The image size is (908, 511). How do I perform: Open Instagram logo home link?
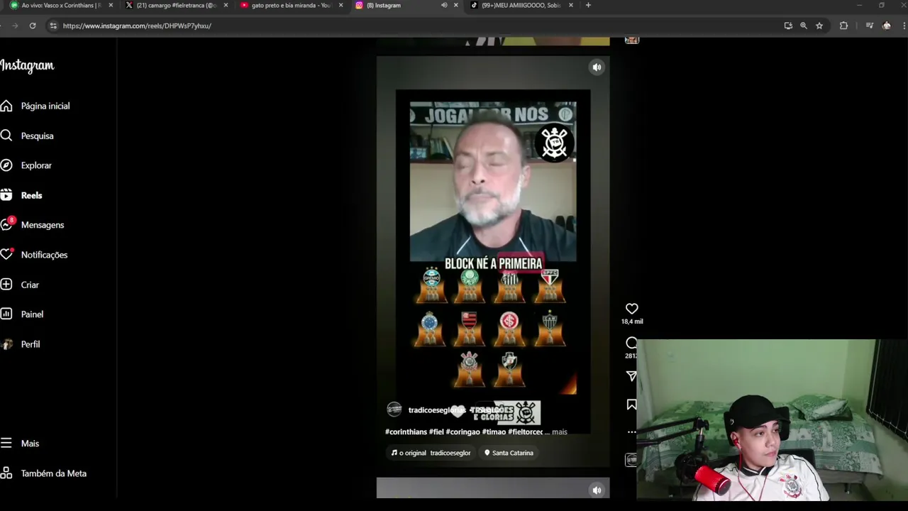coord(27,66)
